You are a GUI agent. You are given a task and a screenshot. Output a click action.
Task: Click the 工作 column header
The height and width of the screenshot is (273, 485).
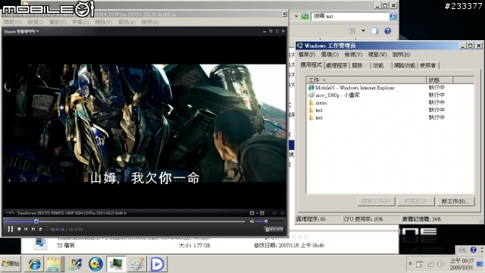tap(366, 80)
